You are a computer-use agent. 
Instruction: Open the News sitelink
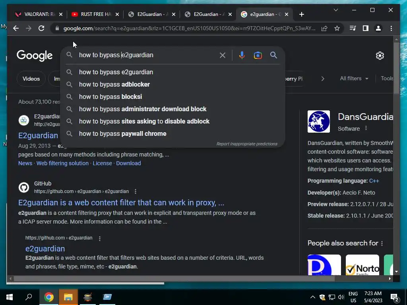[x=25, y=163]
